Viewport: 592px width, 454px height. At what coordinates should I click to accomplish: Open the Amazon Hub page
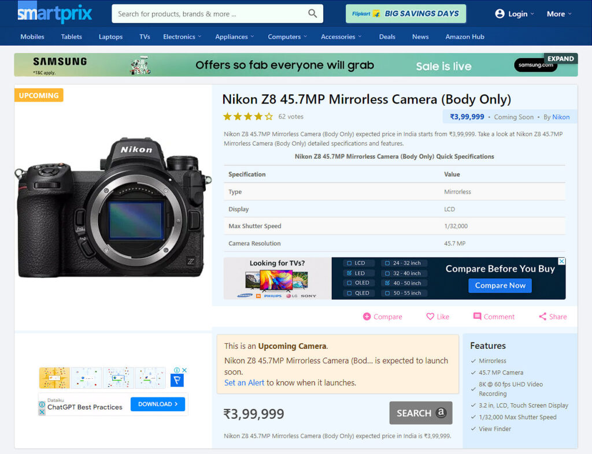(x=465, y=36)
